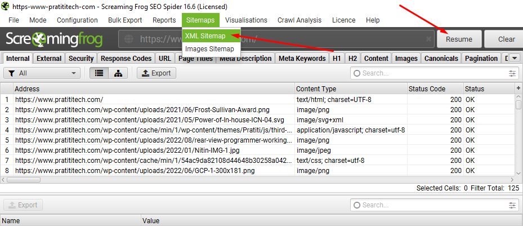Open the Reports menu

point(164,20)
